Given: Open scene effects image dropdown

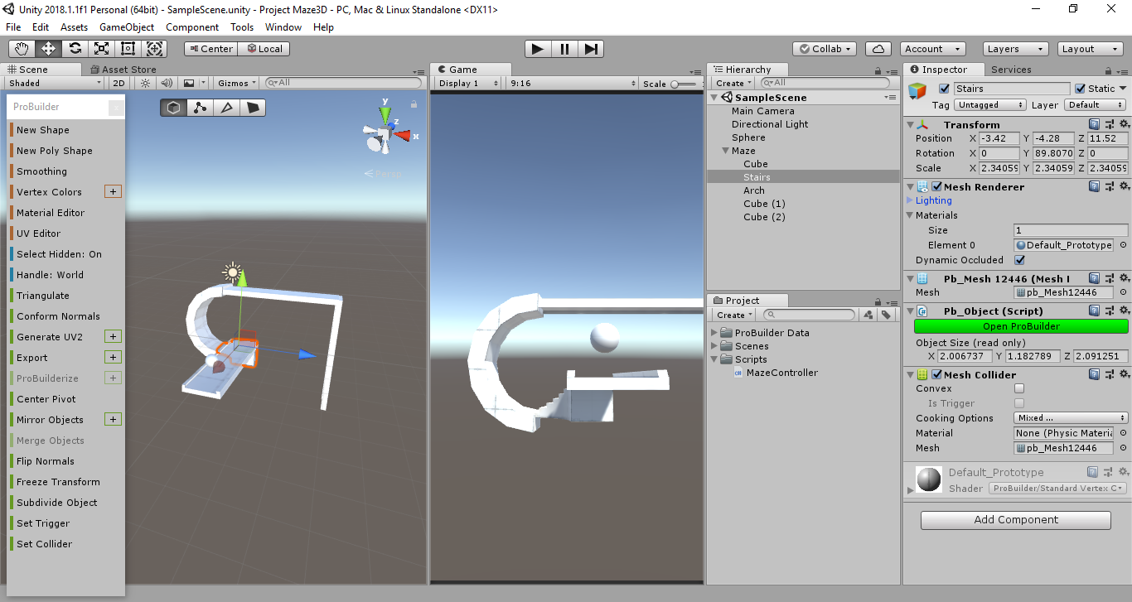Looking at the screenshot, I should (193, 83).
